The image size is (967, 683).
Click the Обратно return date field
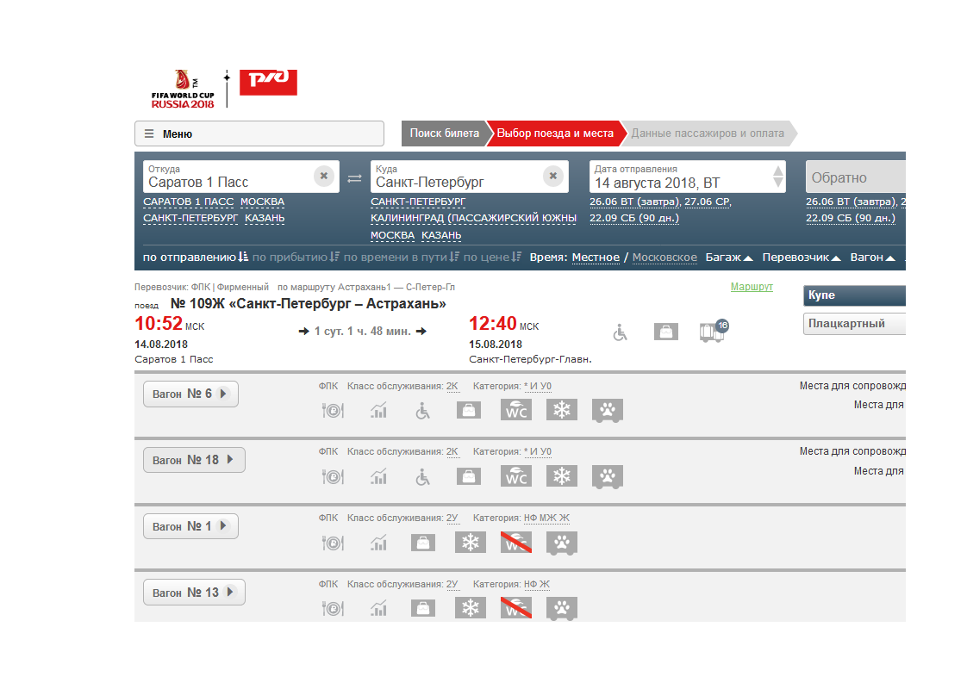pos(855,177)
